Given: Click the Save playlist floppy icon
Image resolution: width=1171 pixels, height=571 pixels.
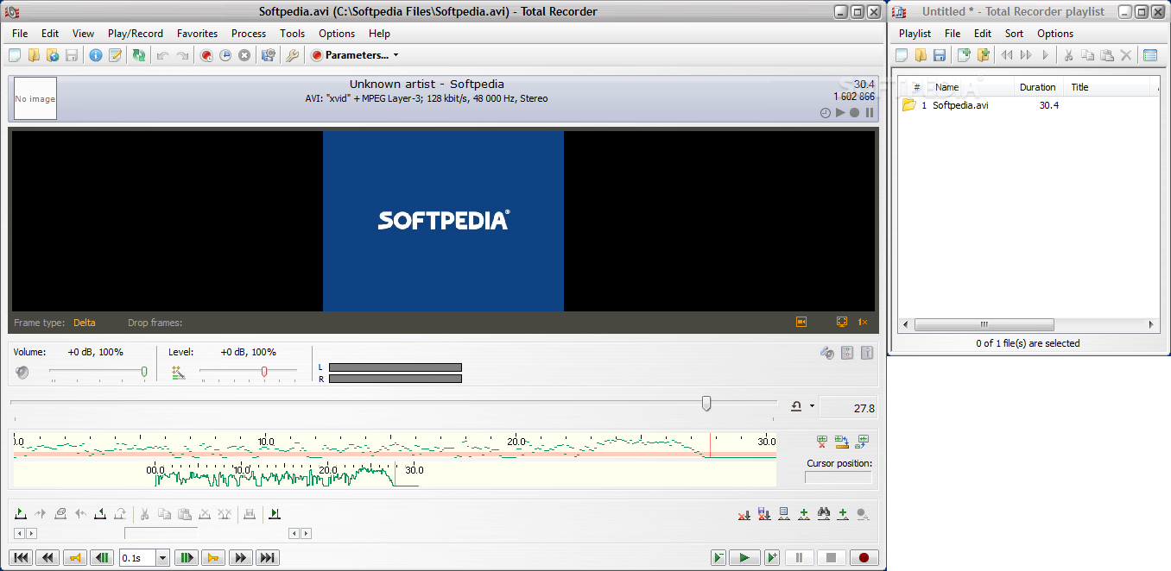Looking at the screenshot, I should click(940, 55).
